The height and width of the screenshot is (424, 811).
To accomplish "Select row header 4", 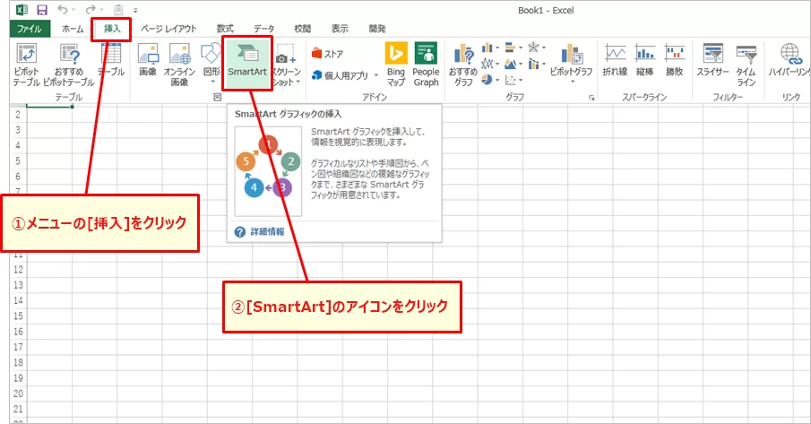I will [18, 145].
